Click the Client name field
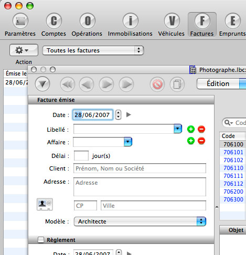 [x=140, y=168]
